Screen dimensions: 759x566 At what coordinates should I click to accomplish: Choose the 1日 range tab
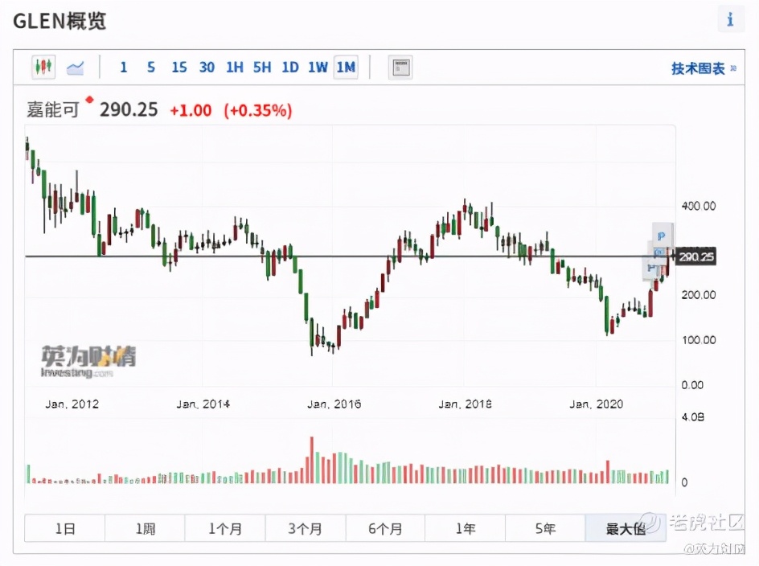point(65,528)
